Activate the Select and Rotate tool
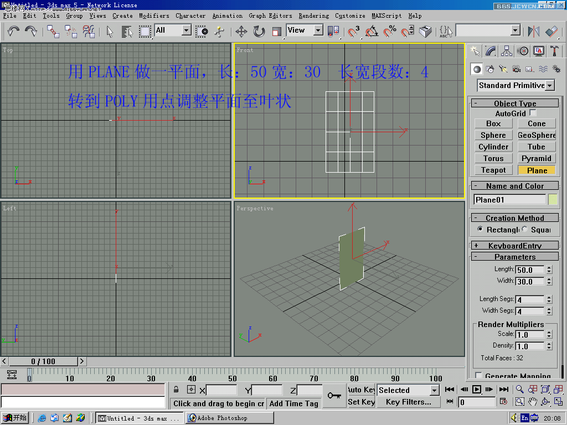Screen dimensions: 567x425 pos(259,31)
